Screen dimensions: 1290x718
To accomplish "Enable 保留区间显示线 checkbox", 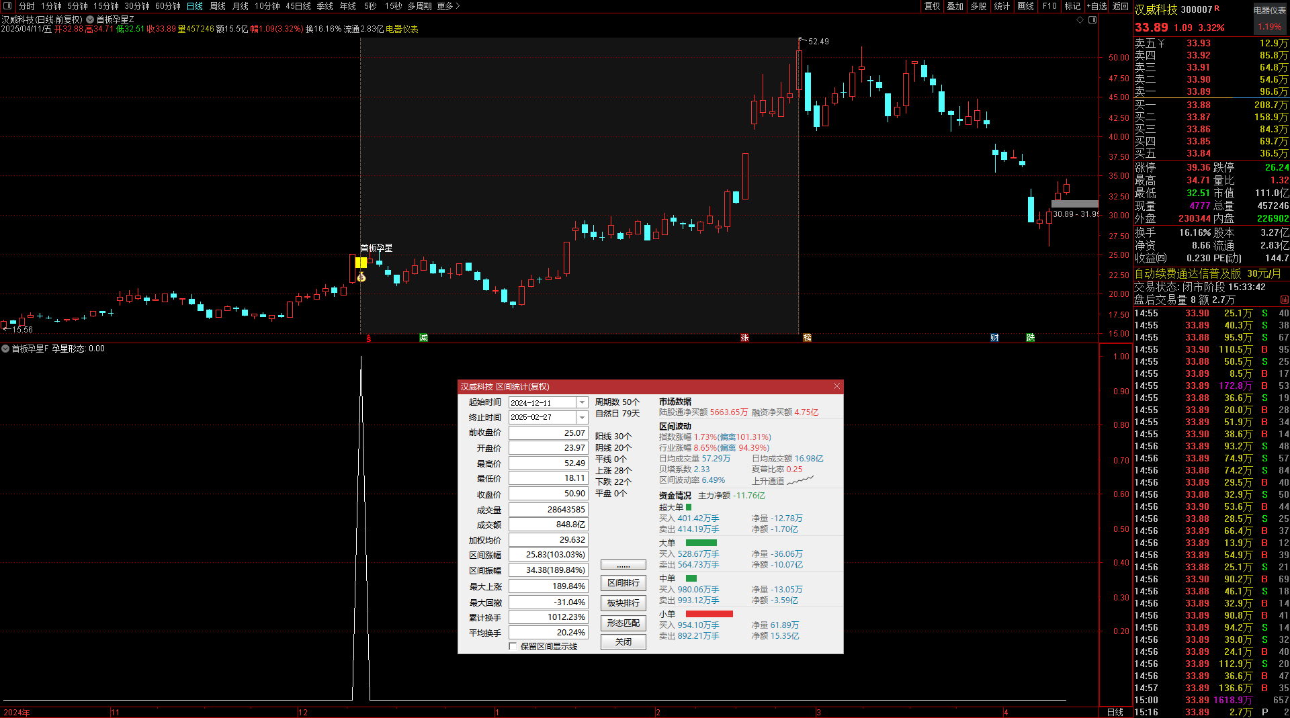I will click(513, 646).
